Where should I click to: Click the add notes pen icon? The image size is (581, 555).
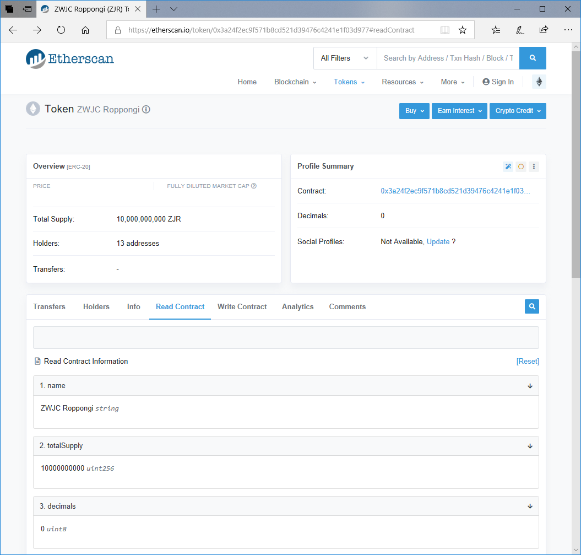click(x=520, y=30)
